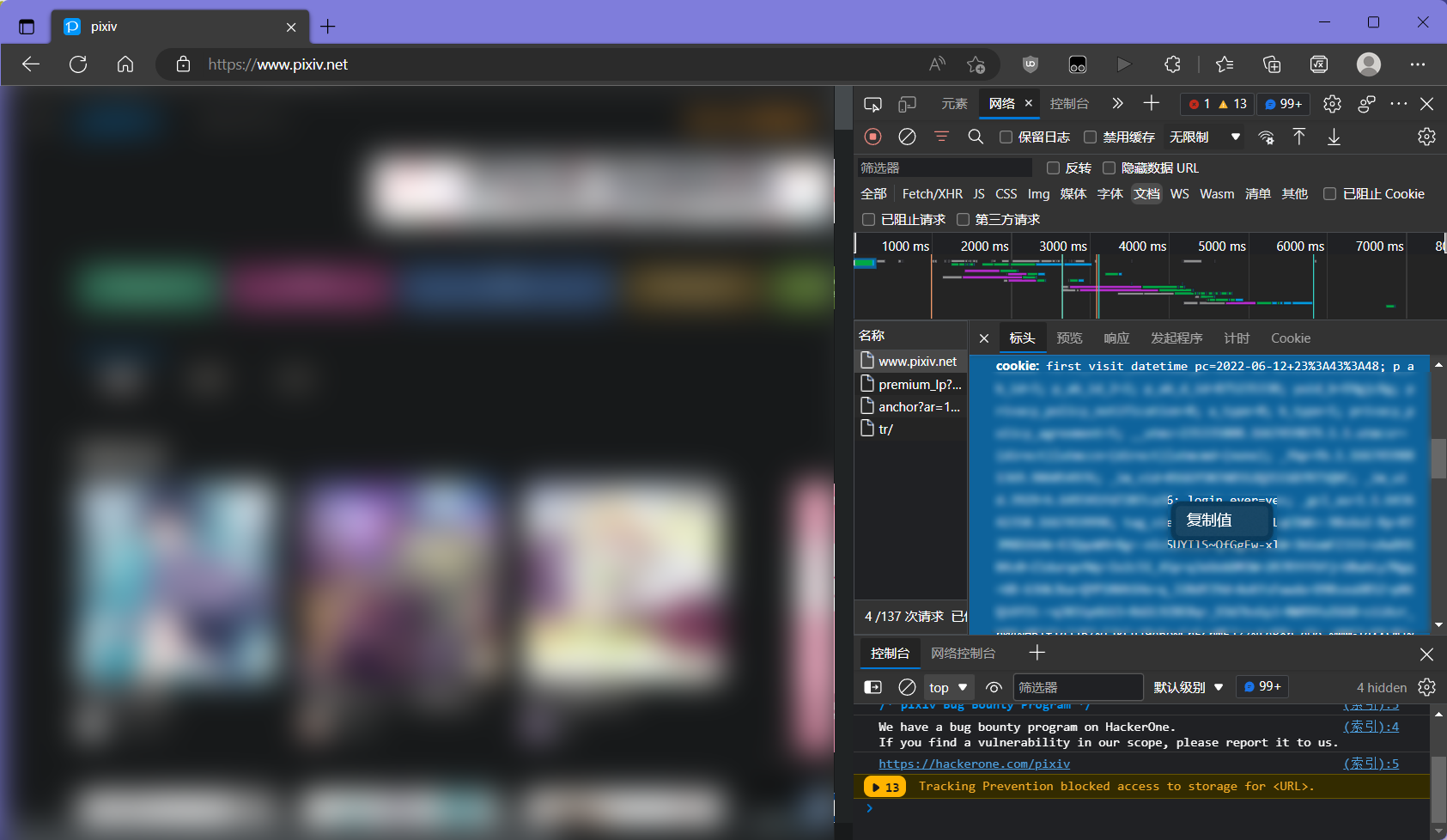
Task: Filter requests by JS type
Action: (979, 194)
